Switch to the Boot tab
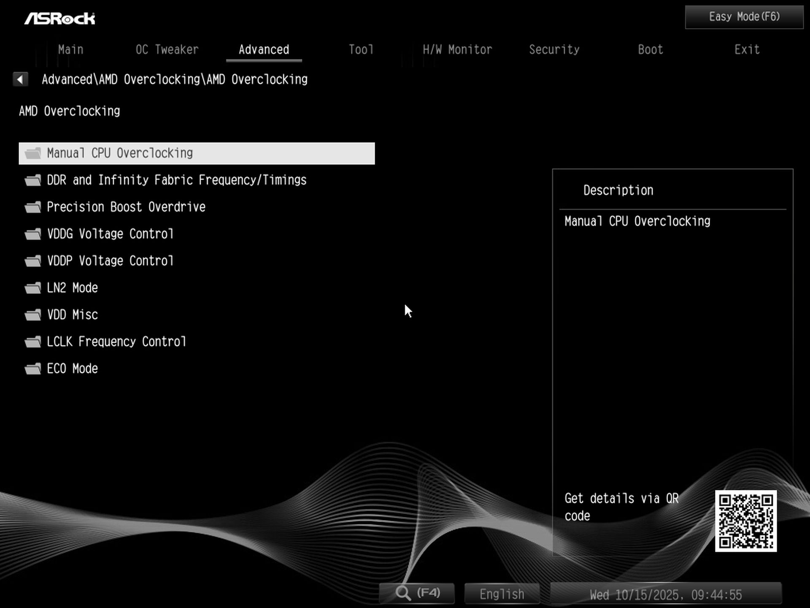810x608 pixels. [650, 49]
